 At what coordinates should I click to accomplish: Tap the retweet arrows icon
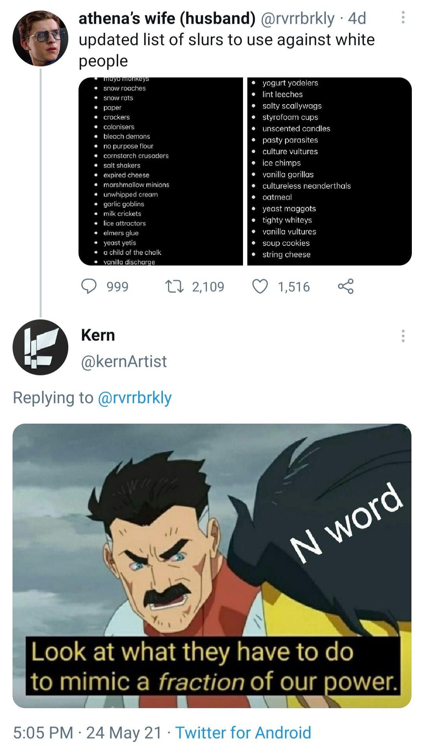click(174, 286)
